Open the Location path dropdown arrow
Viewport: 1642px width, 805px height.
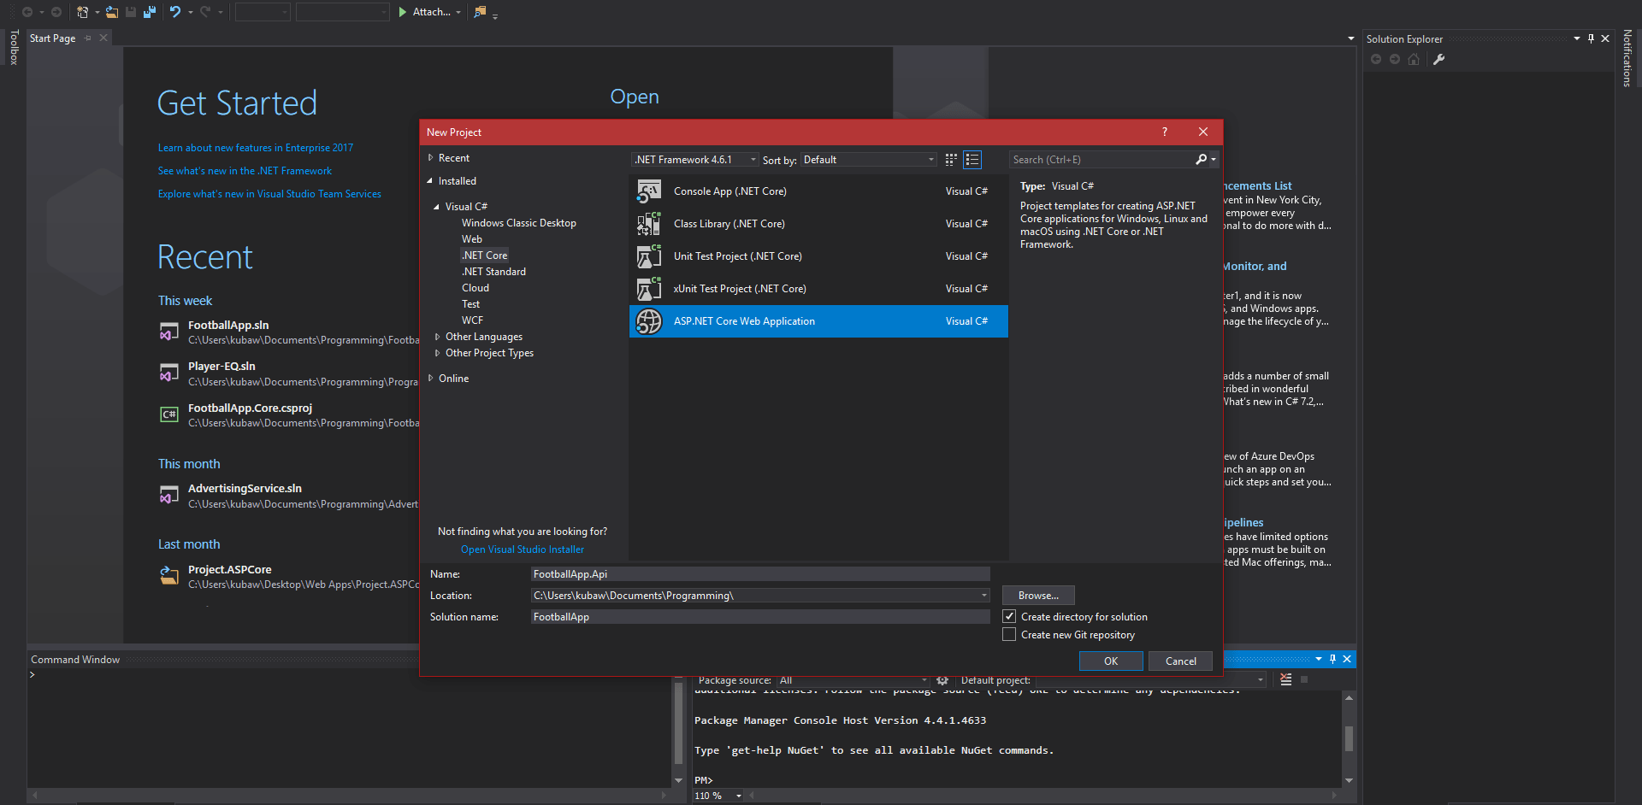pos(984,596)
